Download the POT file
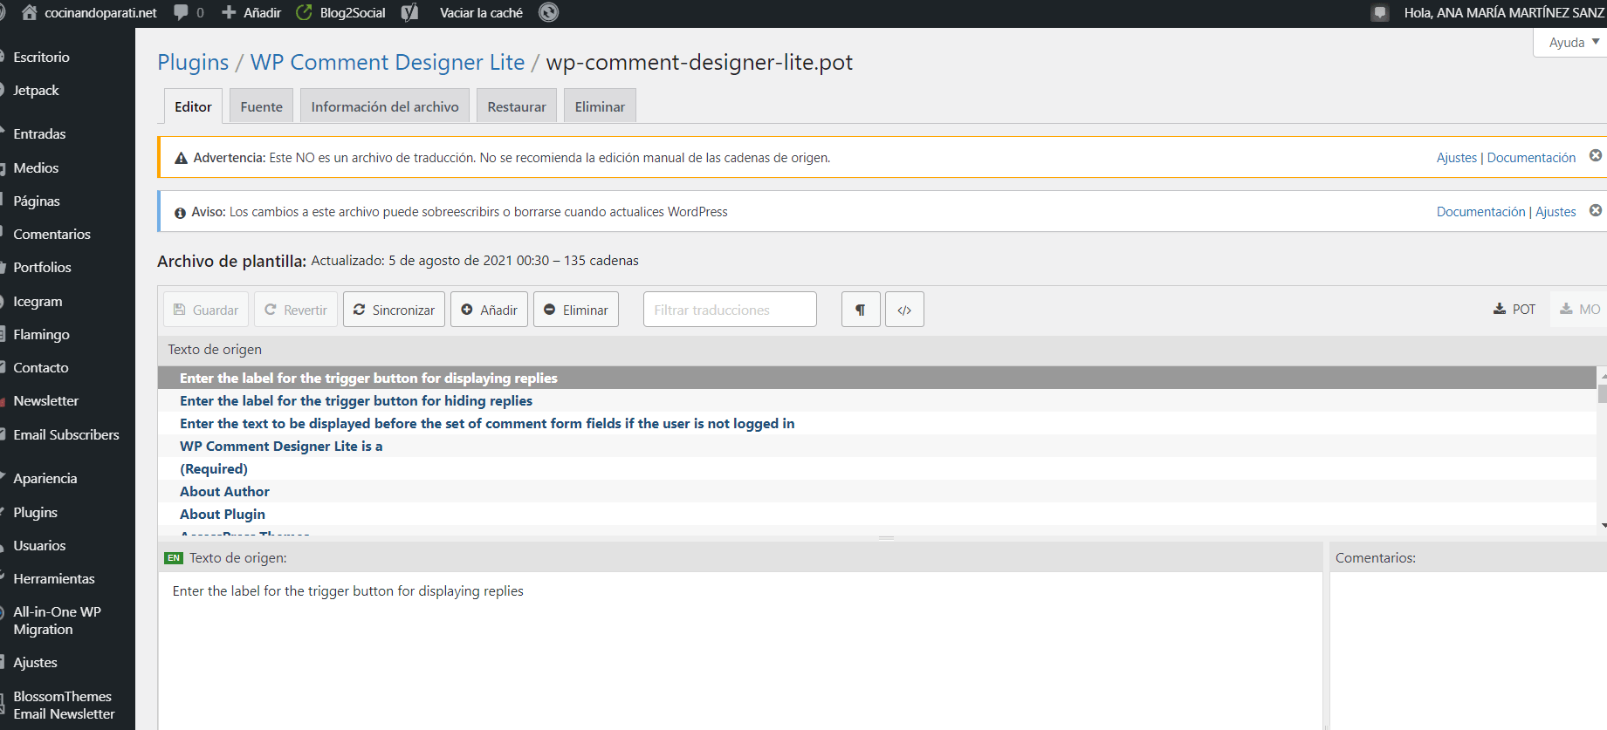 pyautogui.click(x=1514, y=309)
